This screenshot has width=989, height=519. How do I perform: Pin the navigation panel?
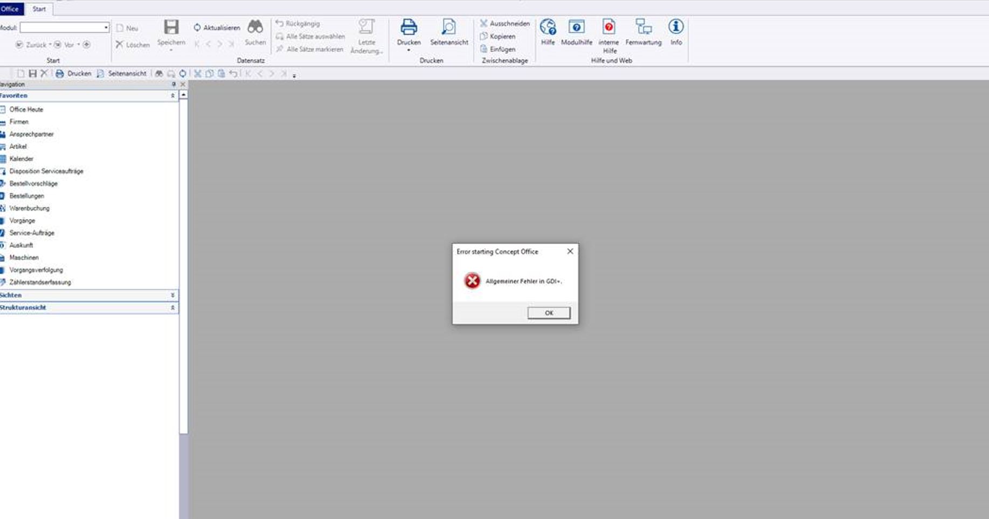point(174,85)
